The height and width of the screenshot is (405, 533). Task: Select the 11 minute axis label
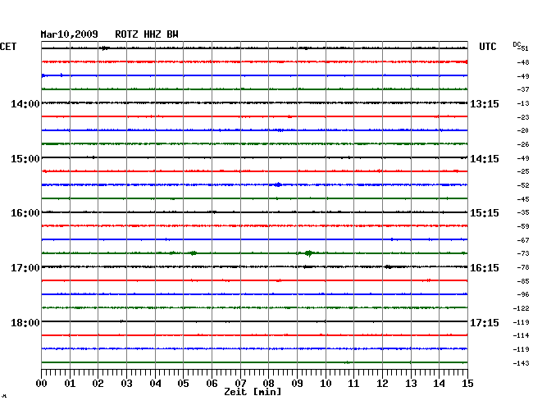point(353,383)
